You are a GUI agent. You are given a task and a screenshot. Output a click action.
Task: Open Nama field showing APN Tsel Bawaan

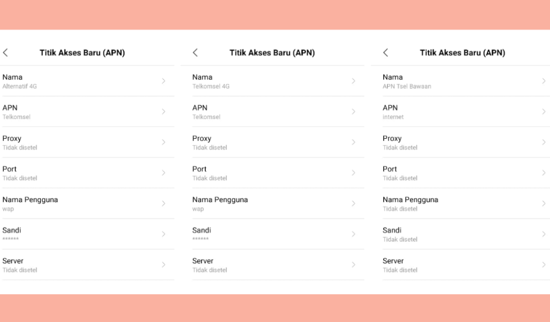(x=466, y=81)
